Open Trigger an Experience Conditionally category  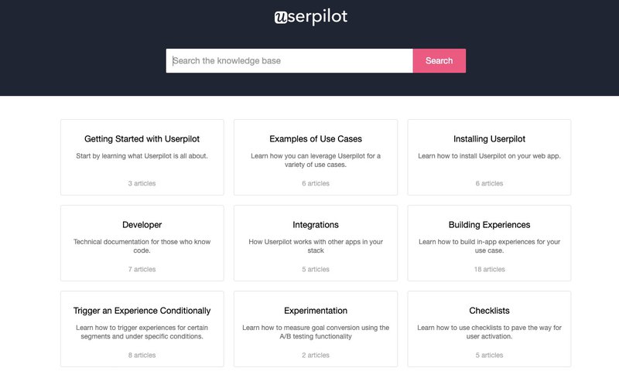click(x=142, y=311)
